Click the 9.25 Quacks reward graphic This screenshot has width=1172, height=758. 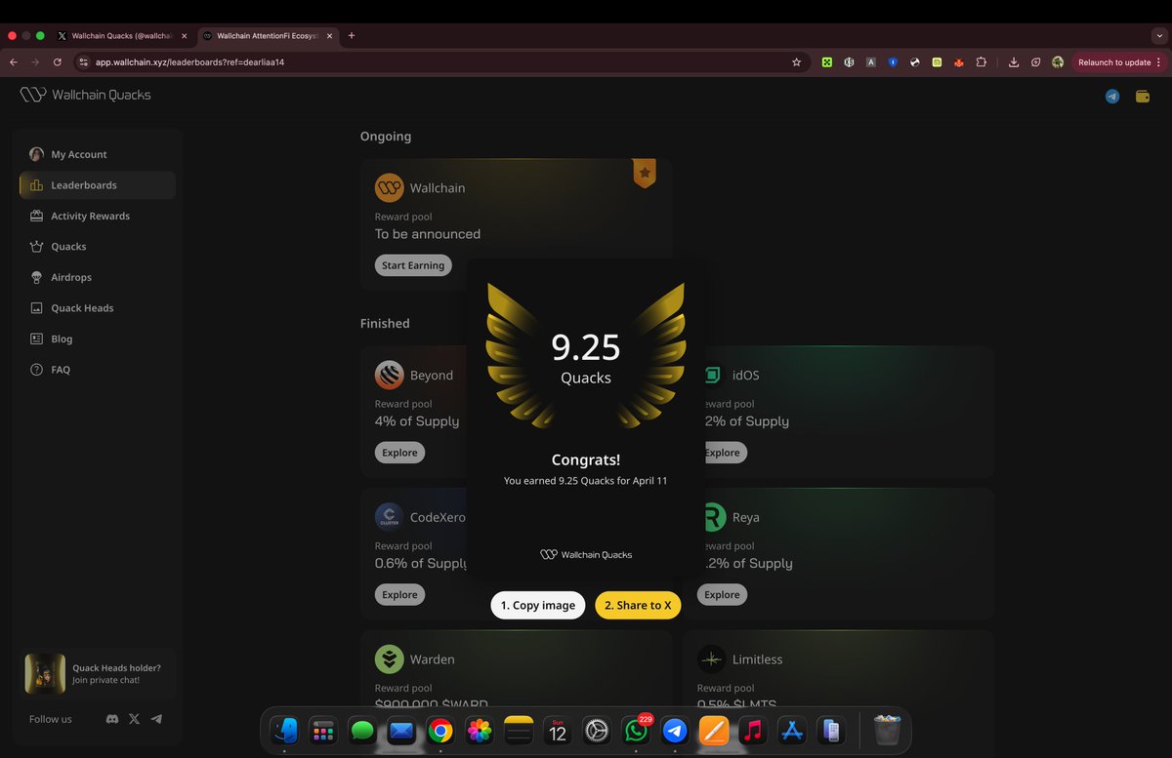coord(586,356)
